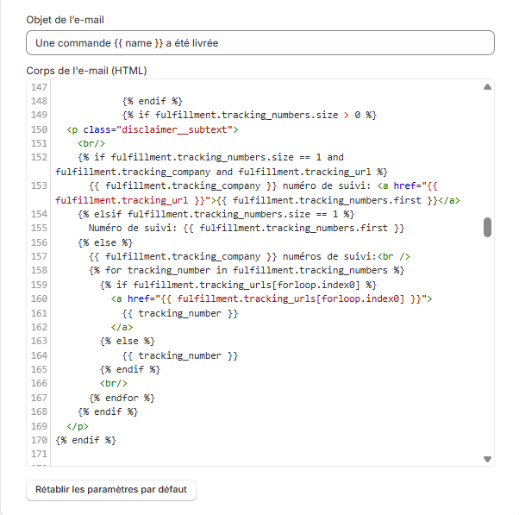Click '{{ tracking_number }}' on line 164

(x=180, y=355)
